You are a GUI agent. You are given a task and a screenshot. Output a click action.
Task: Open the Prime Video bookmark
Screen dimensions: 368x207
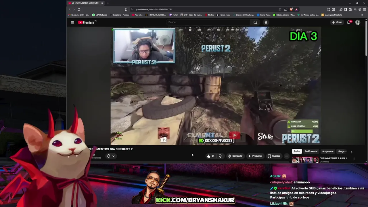pyautogui.click(x=264, y=15)
